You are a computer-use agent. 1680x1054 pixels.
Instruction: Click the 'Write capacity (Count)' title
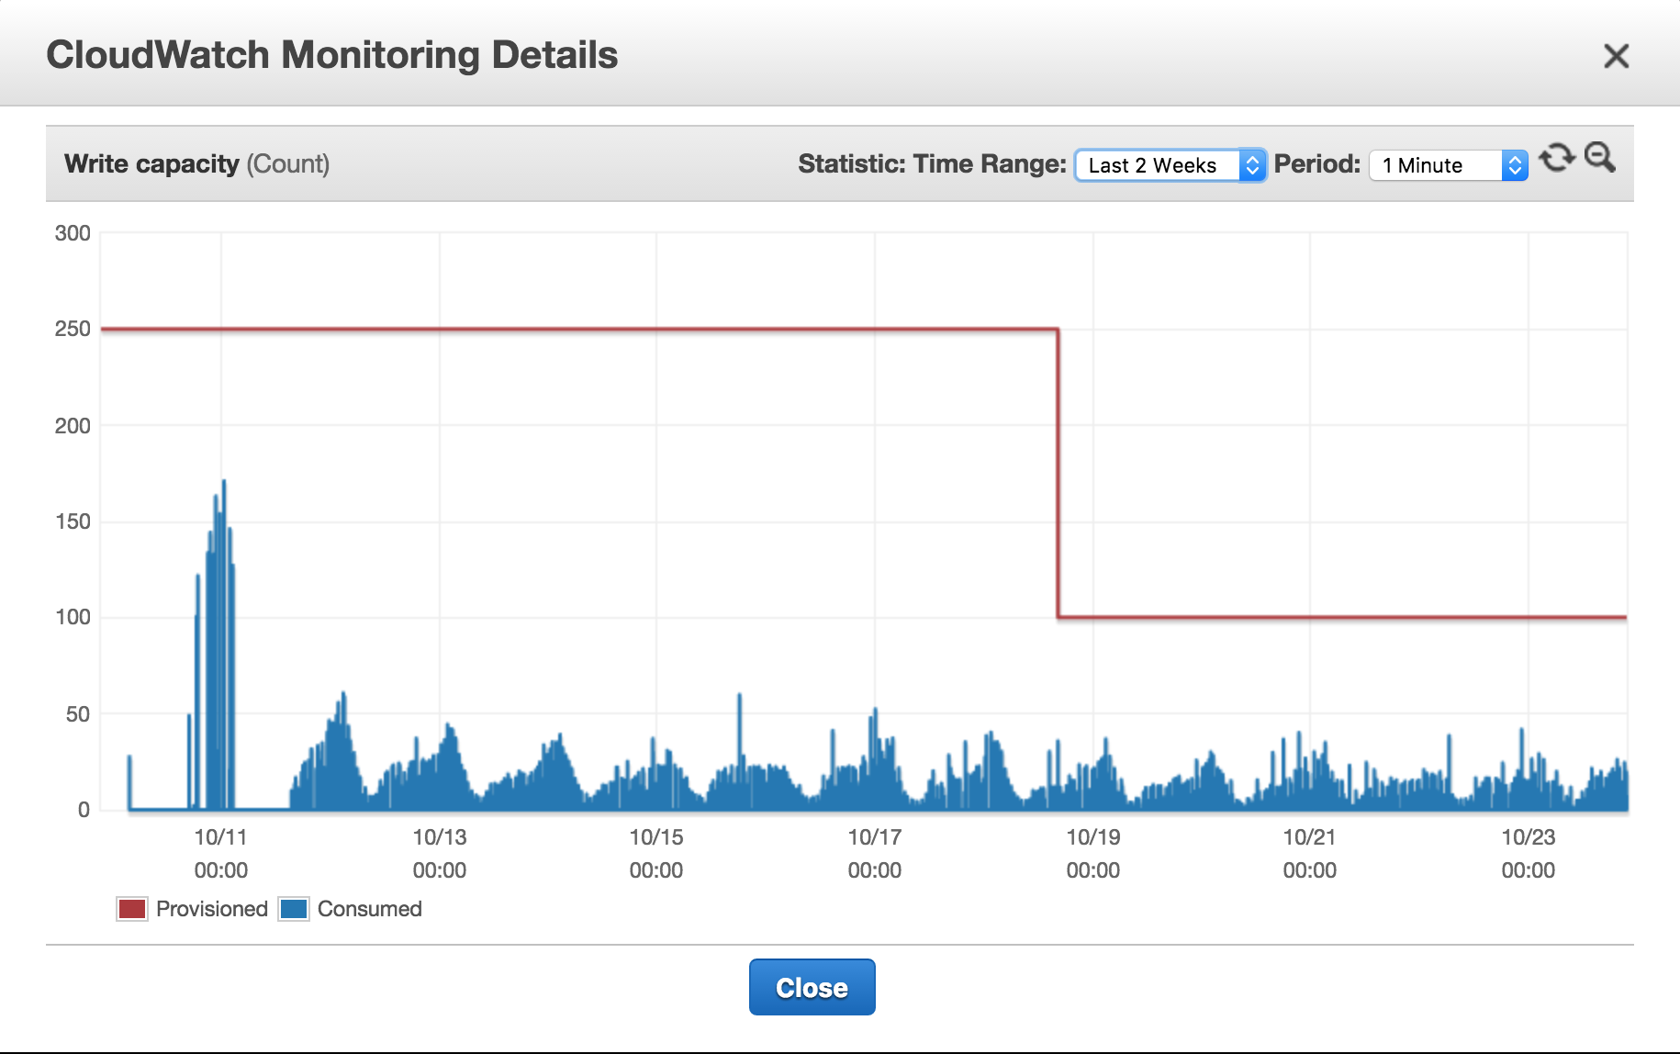[197, 164]
